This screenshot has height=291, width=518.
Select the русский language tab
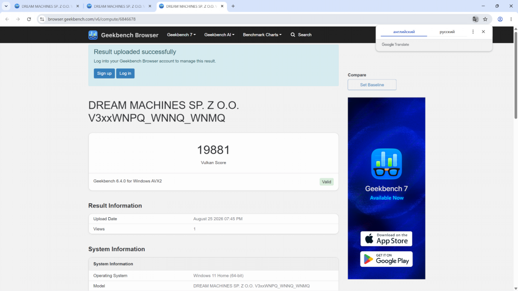(447, 32)
